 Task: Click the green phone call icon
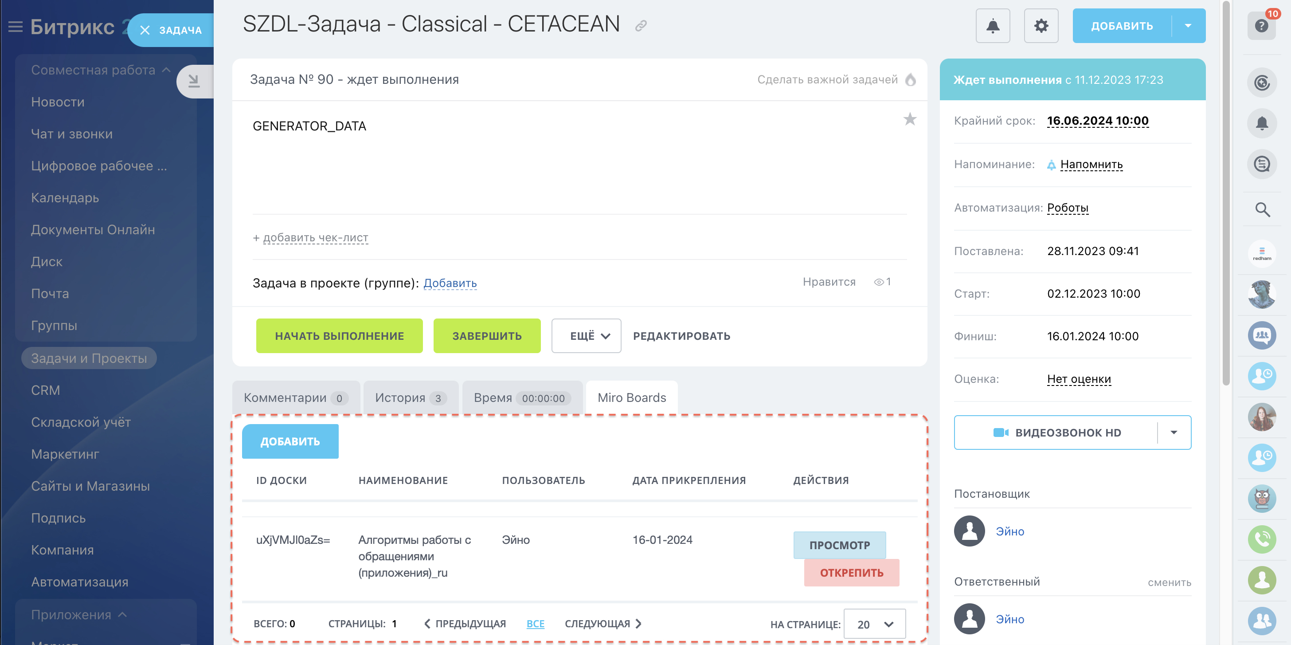tap(1261, 539)
